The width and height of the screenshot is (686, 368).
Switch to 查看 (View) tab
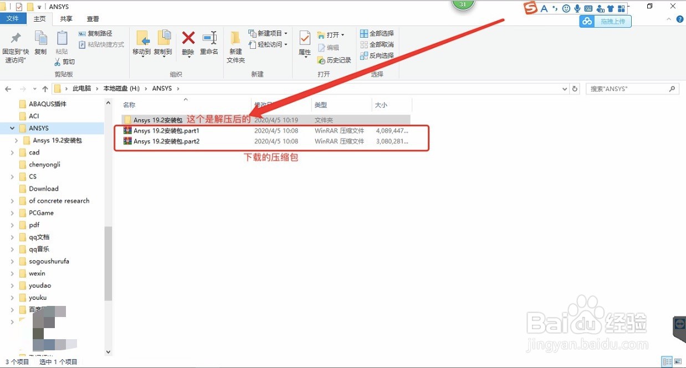click(x=93, y=19)
